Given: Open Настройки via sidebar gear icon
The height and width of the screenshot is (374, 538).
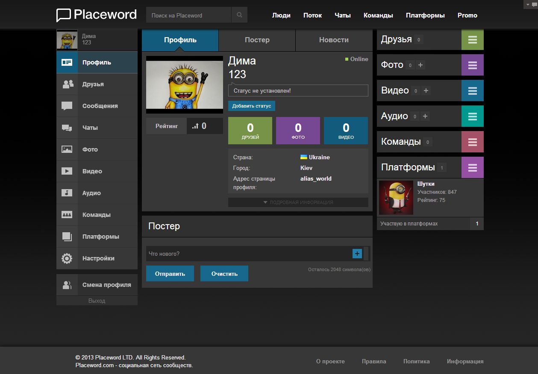Looking at the screenshot, I should (67, 258).
